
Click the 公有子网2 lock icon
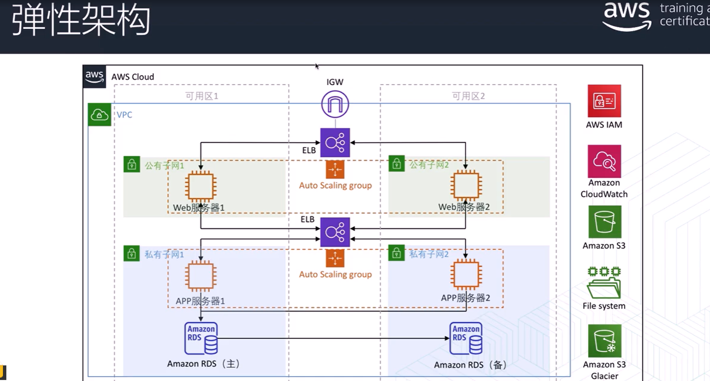tap(397, 164)
